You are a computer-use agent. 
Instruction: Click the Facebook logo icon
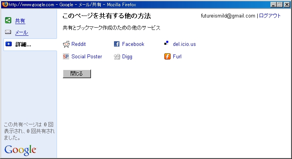click(117, 44)
